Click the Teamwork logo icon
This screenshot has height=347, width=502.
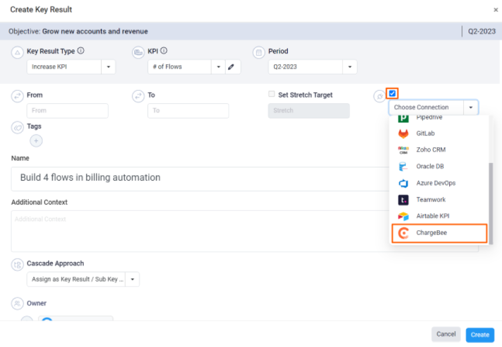point(403,200)
